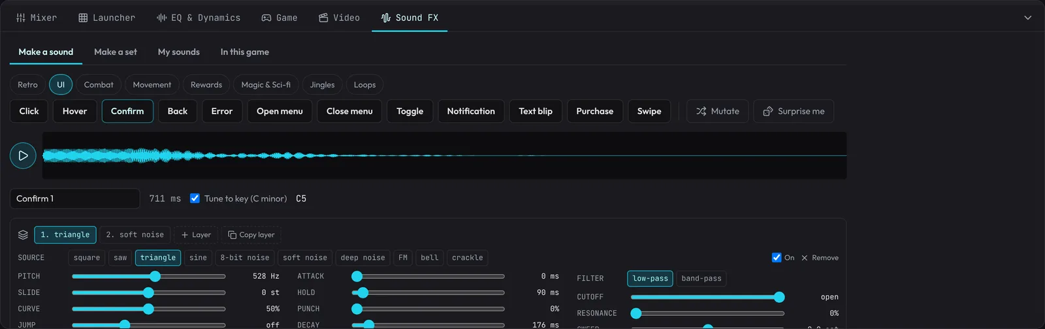The height and width of the screenshot is (329, 1045).
Task: Adjust the Slide slider
Action: [x=149, y=292]
